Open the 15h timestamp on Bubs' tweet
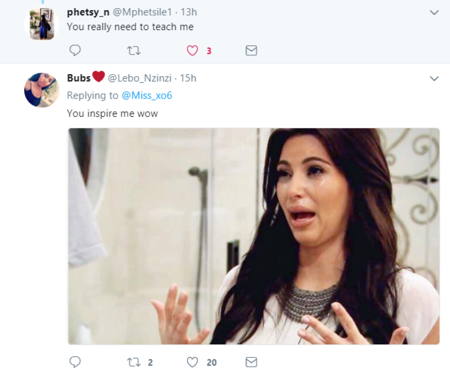 (x=188, y=78)
